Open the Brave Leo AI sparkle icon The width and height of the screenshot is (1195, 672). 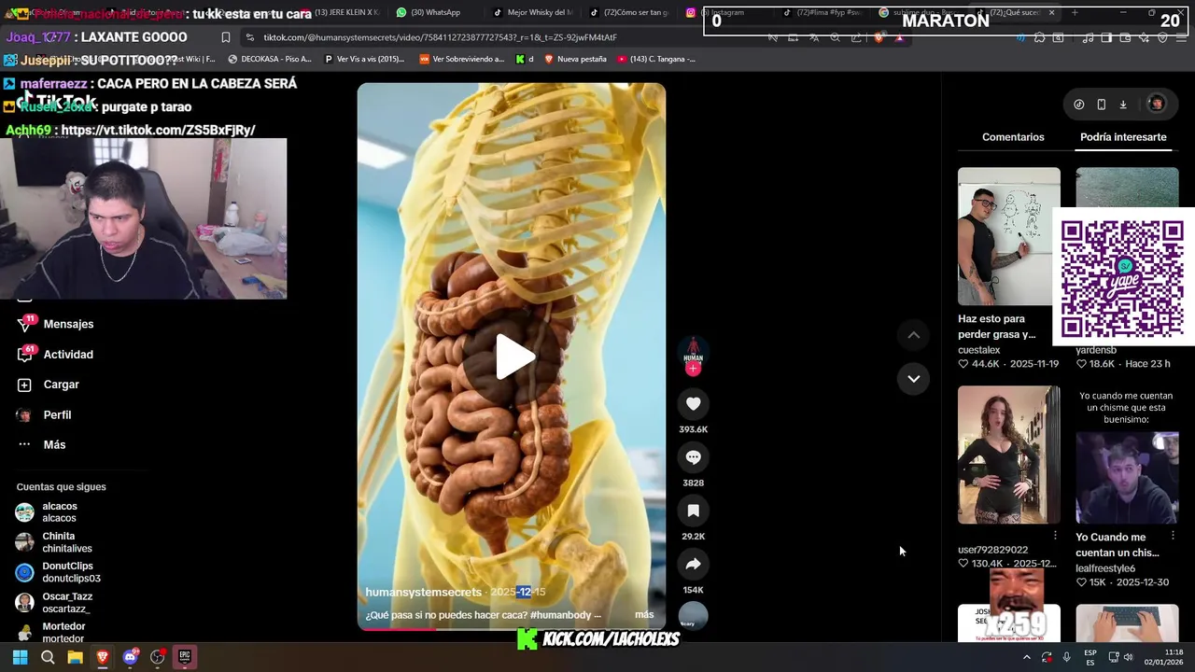[x=1144, y=37]
